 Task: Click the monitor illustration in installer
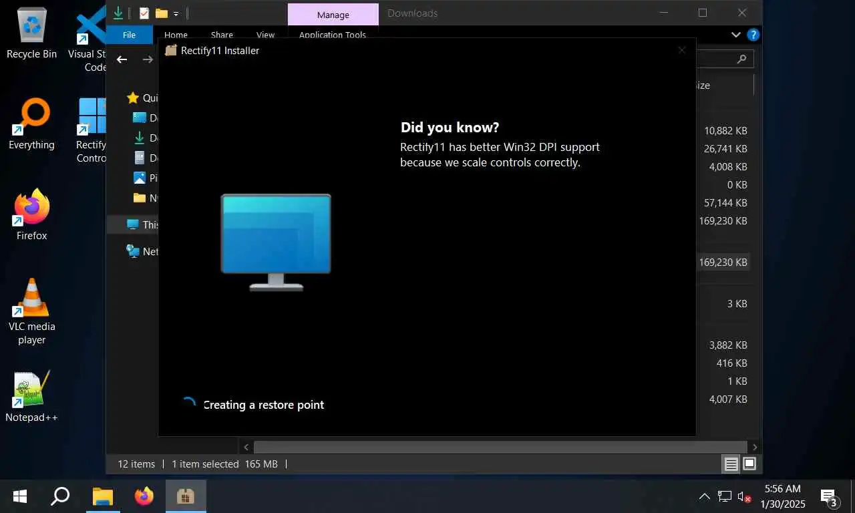[x=276, y=242]
